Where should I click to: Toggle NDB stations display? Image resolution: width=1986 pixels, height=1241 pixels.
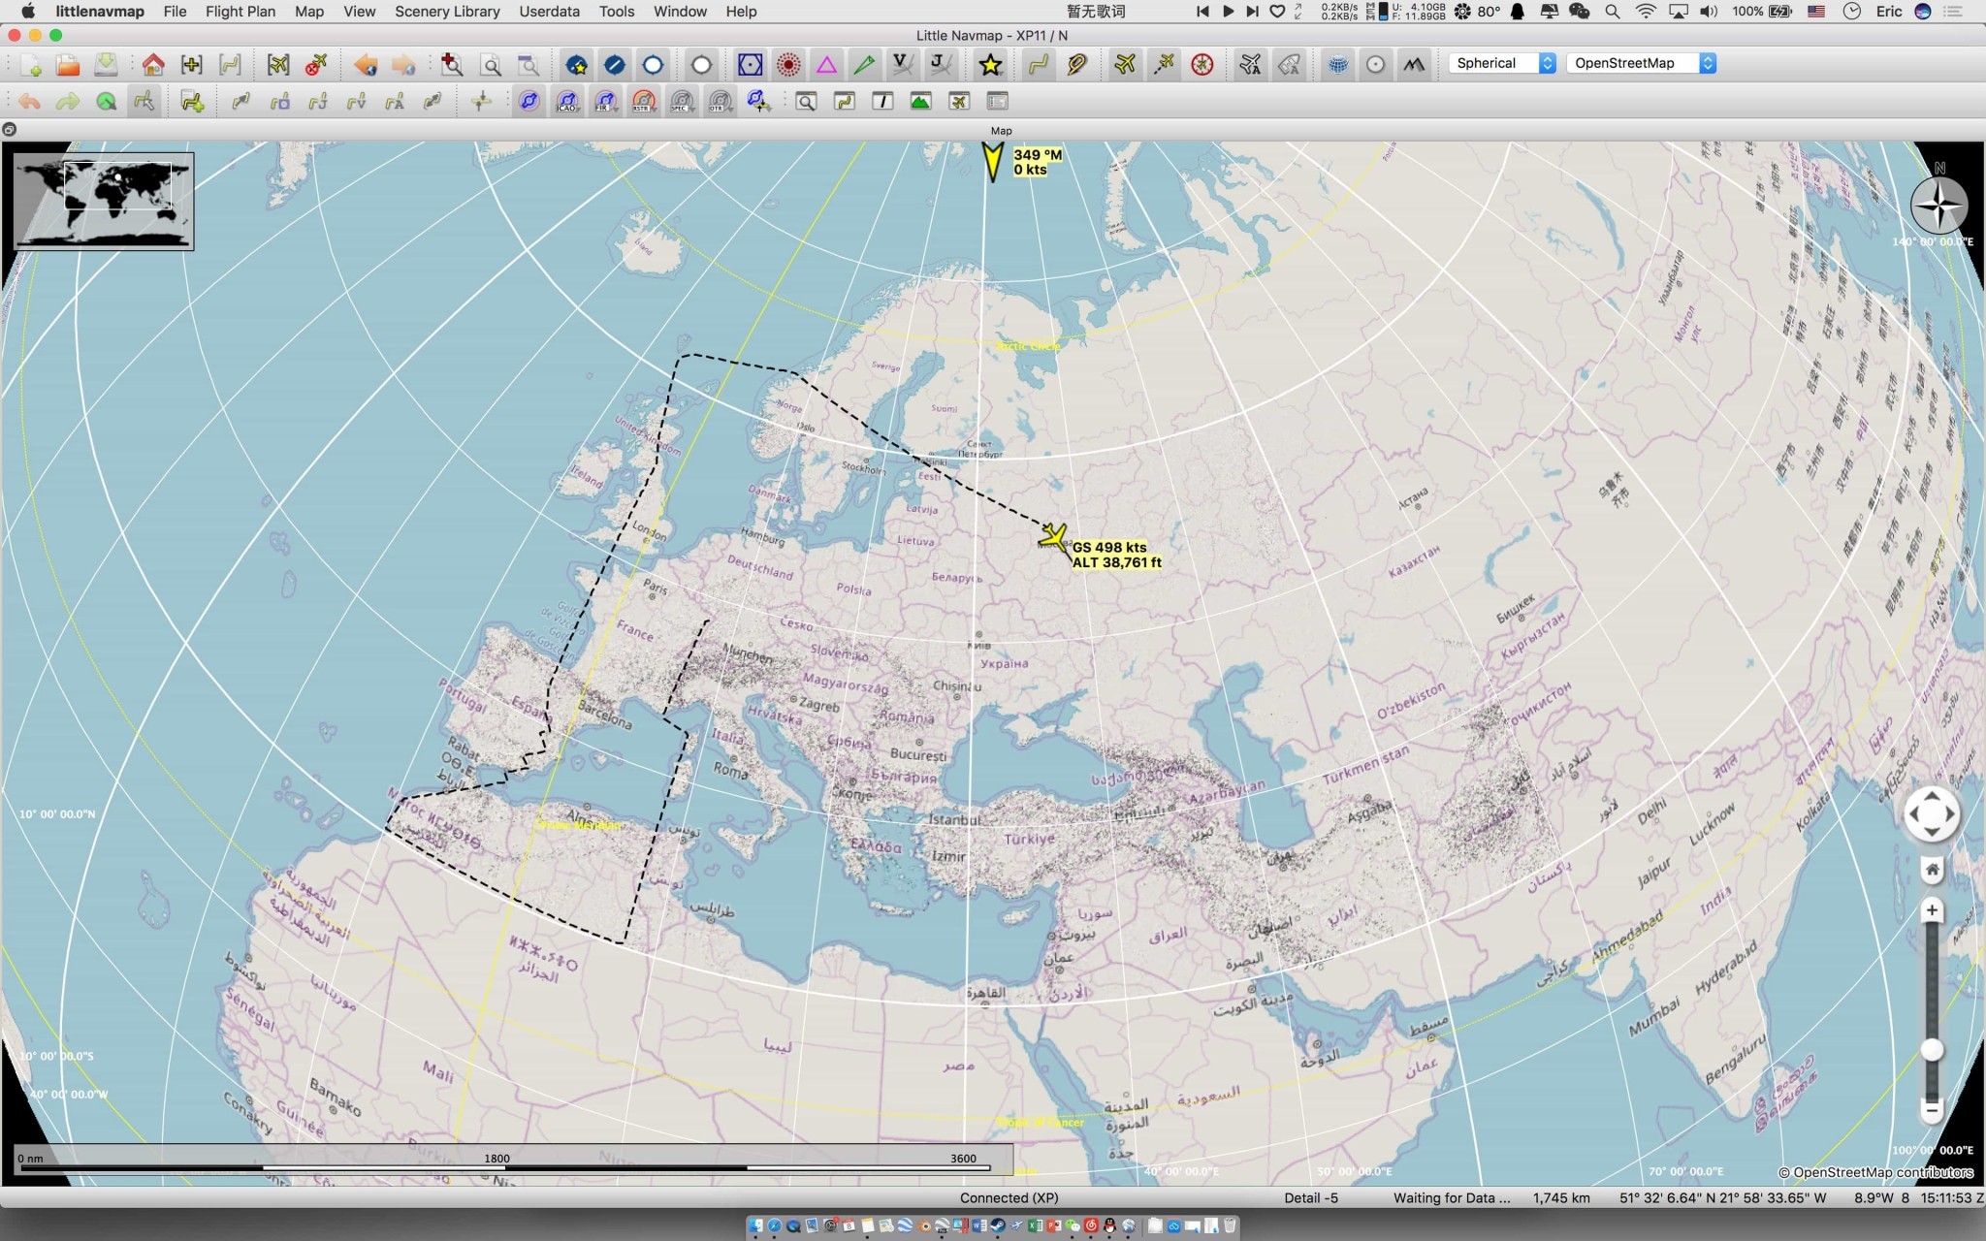pos(788,65)
